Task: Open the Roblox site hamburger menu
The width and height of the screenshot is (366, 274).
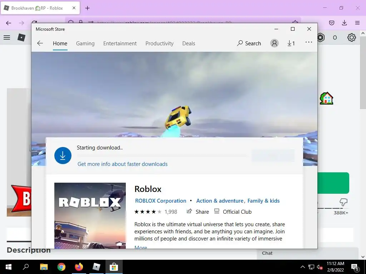Action: (x=7, y=37)
